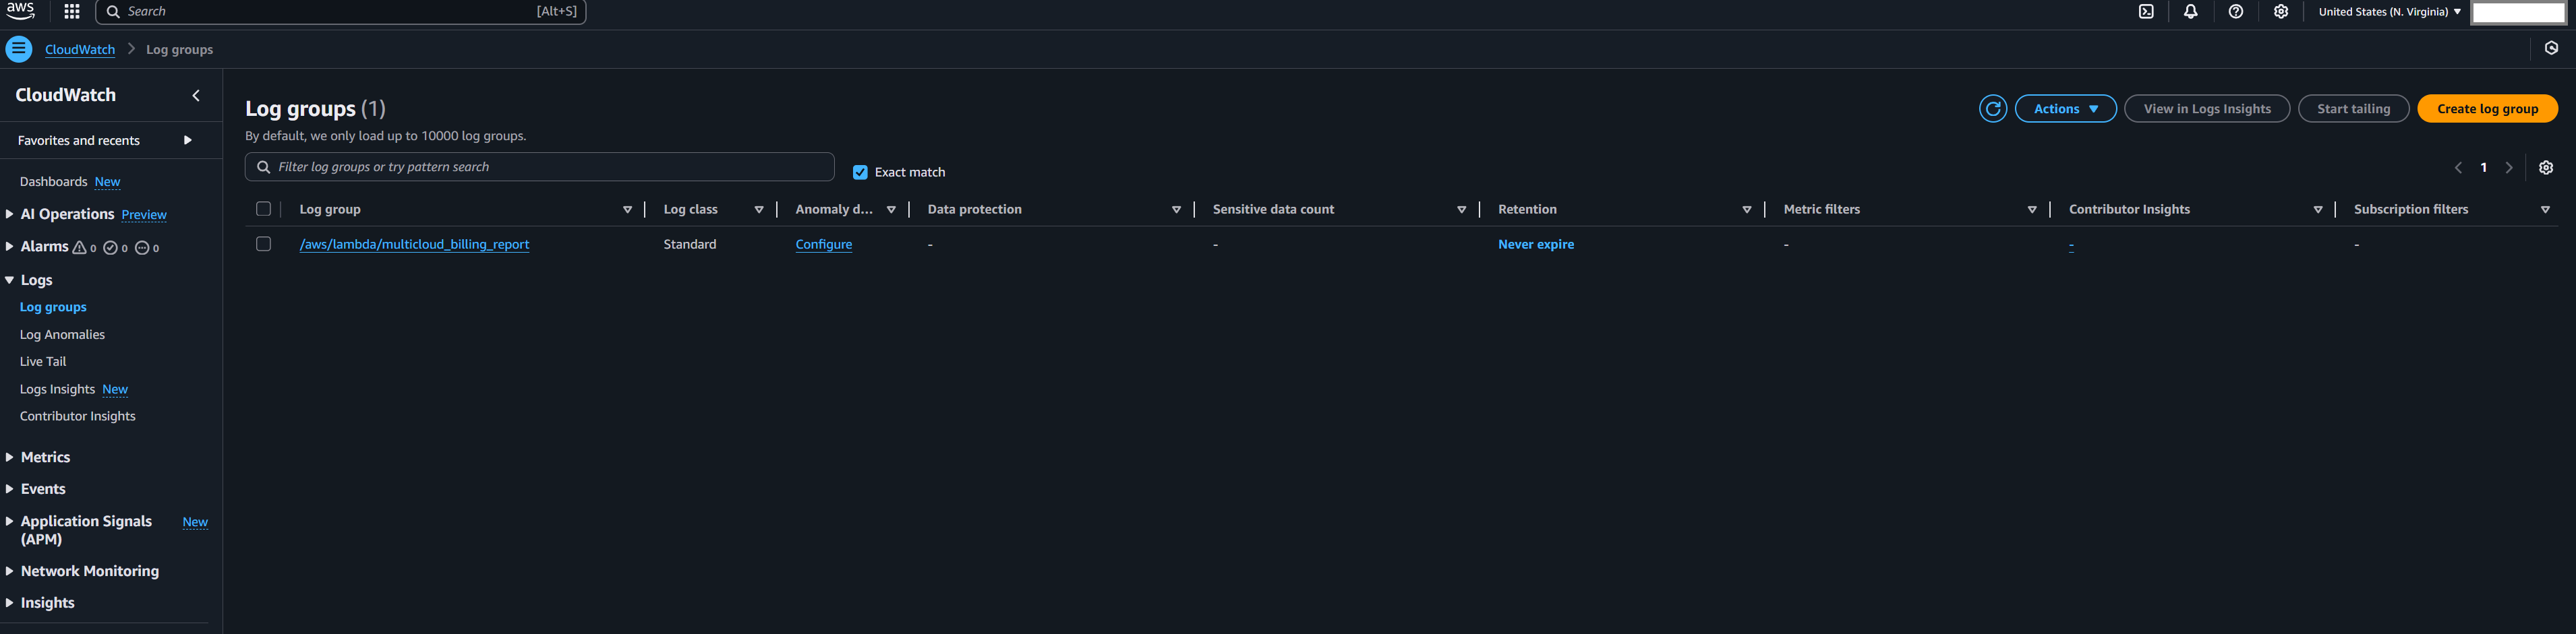
Task: Open /aws/lambda/multicloud_billing_report log group
Action: coord(414,245)
